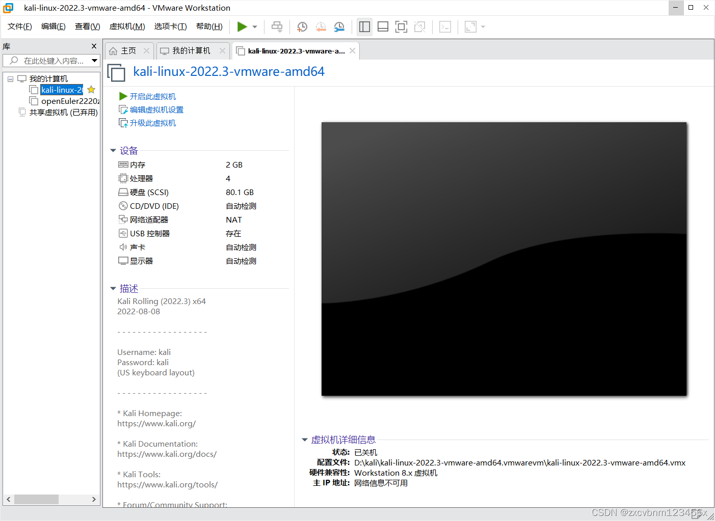This screenshot has height=521, width=715.
Task: Click the 声卡 sound card row
Action: click(x=203, y=248)
